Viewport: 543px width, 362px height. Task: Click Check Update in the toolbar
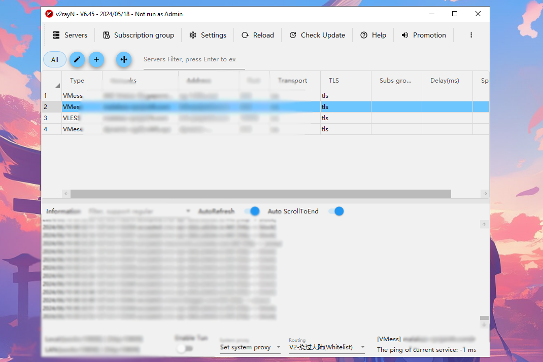(x=317, y=35)
